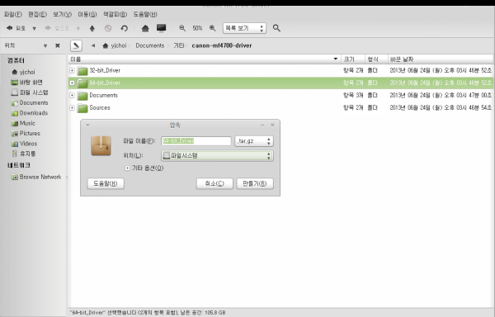Expand the Sources folder row

pos(72,108)
